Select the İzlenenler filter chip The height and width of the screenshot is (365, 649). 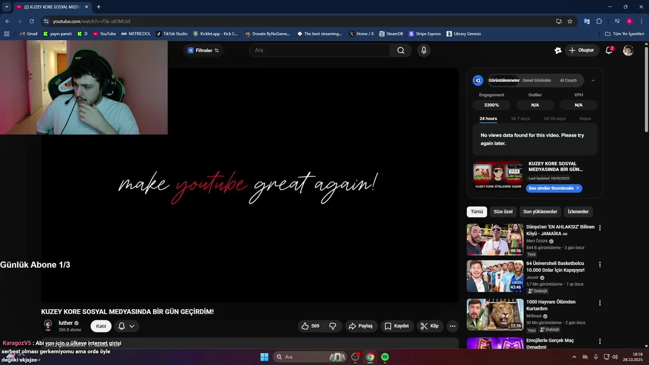coord(578,211)
